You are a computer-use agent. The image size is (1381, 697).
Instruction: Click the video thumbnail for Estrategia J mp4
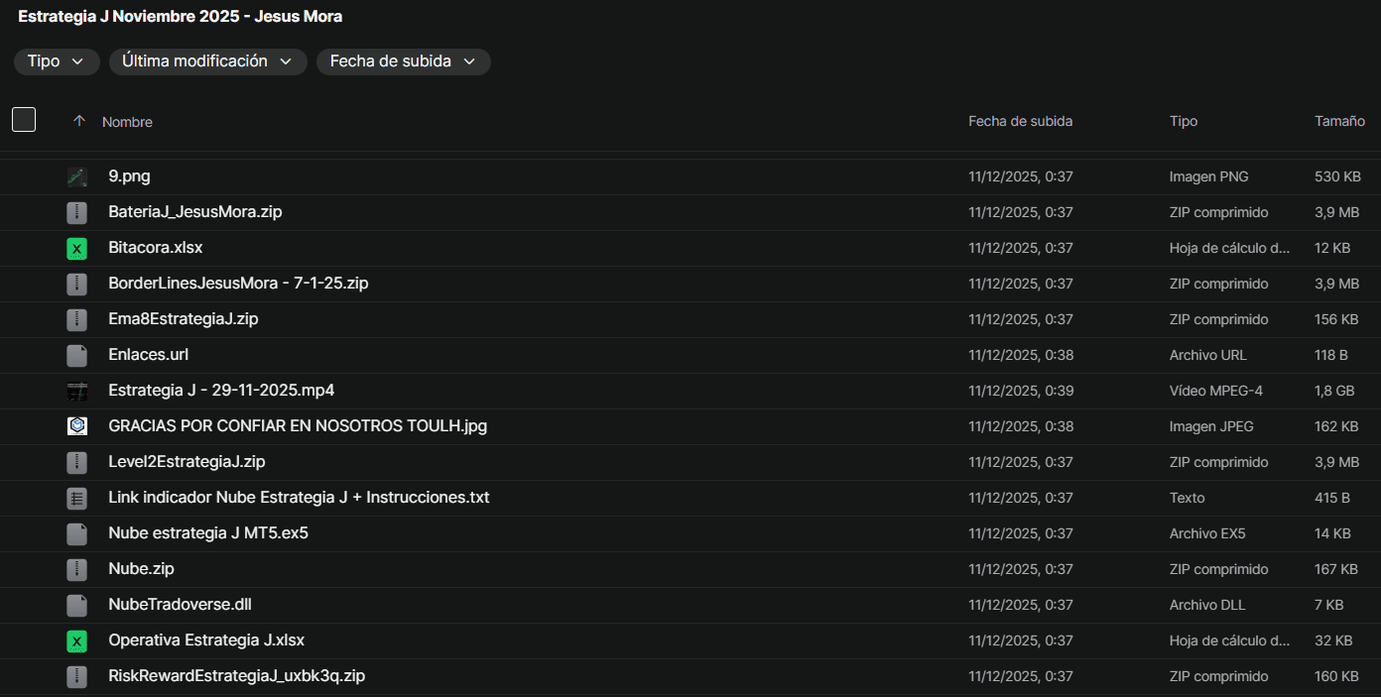(76, 391)
